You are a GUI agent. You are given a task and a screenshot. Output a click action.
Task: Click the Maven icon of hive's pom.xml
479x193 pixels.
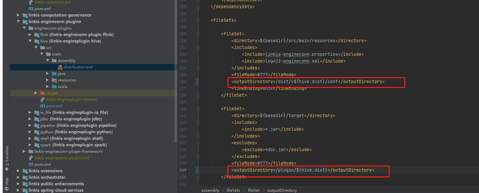click(x=42, y=106)
